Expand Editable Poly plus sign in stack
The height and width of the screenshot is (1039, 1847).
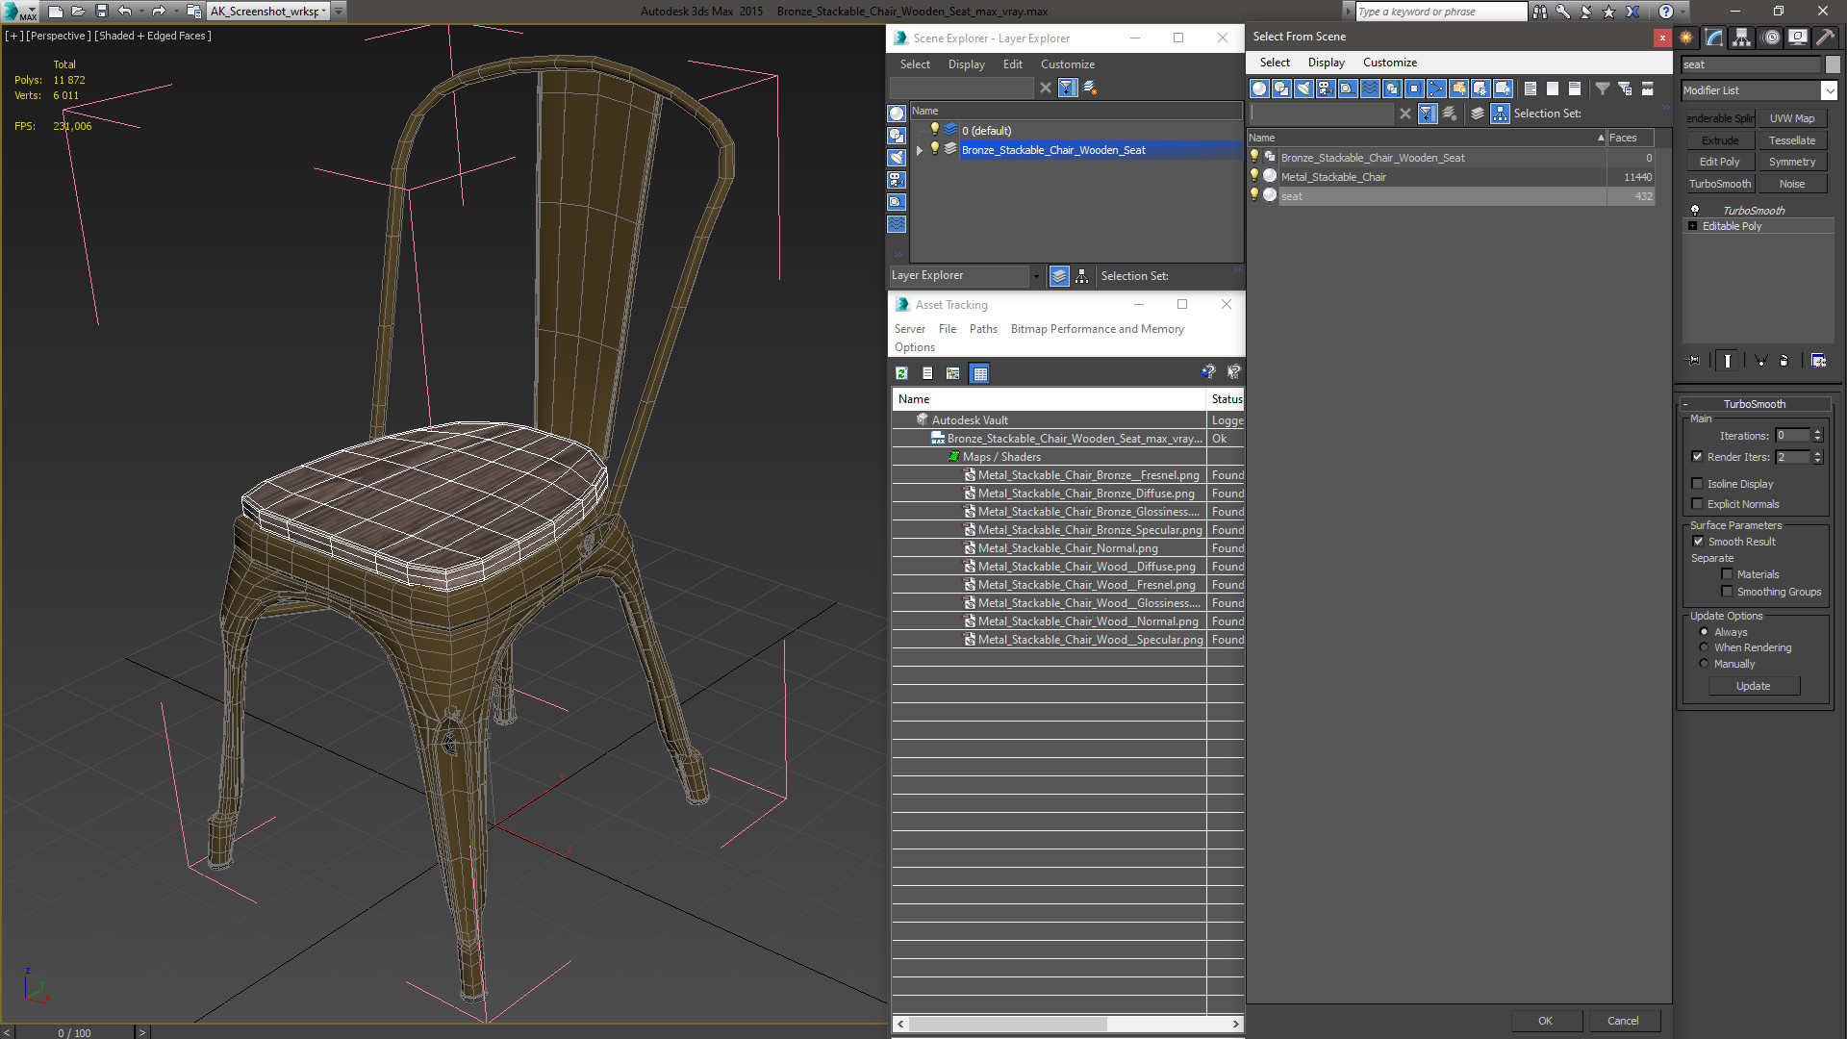point(1693,226)
